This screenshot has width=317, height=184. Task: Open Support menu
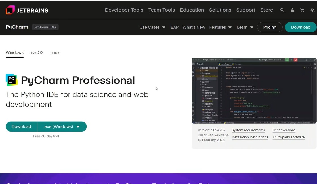pyautogui.click(x=246, y=10)
